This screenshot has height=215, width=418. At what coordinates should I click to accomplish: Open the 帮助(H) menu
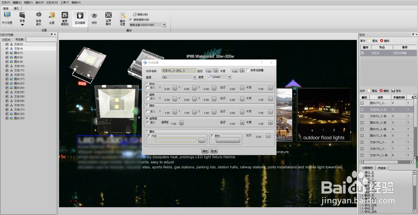(x=76, y=3)
